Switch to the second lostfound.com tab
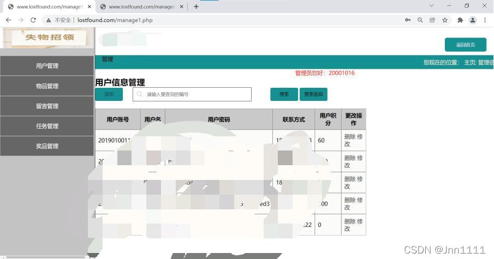The image size is (494, 259). point(142,7)
